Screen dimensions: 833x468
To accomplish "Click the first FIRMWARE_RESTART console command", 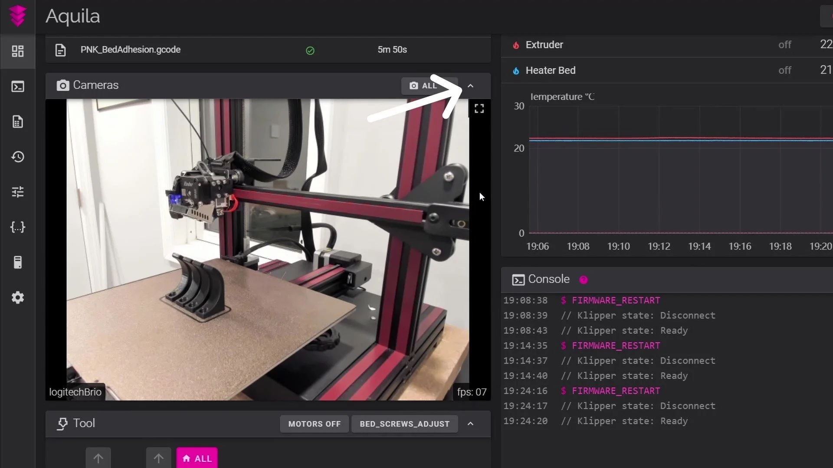I will [616, 300].
